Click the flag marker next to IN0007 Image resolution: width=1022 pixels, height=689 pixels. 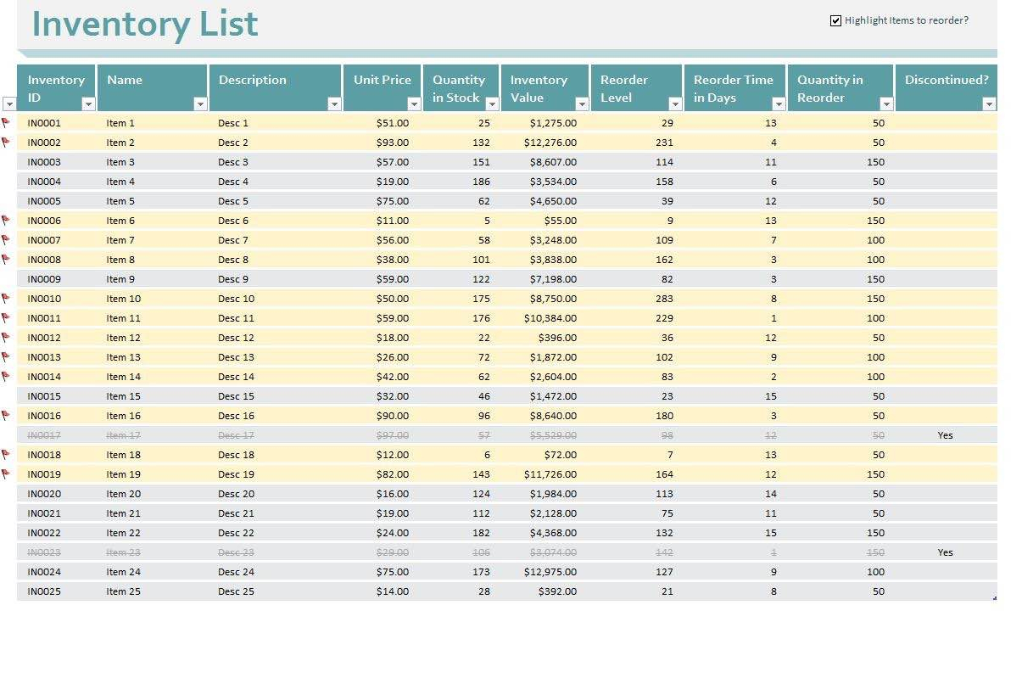tap(7, 239)
